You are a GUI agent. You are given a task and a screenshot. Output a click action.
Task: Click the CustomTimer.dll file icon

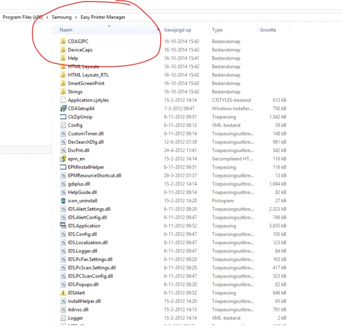click(63, 134)
